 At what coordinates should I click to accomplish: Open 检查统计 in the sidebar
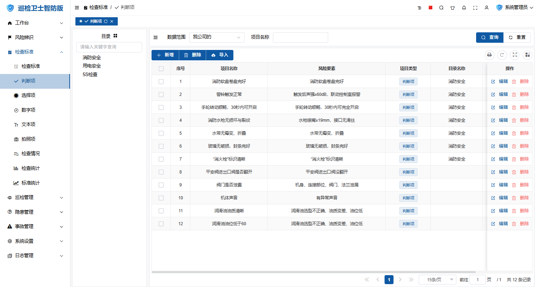[x=35, y=168]
